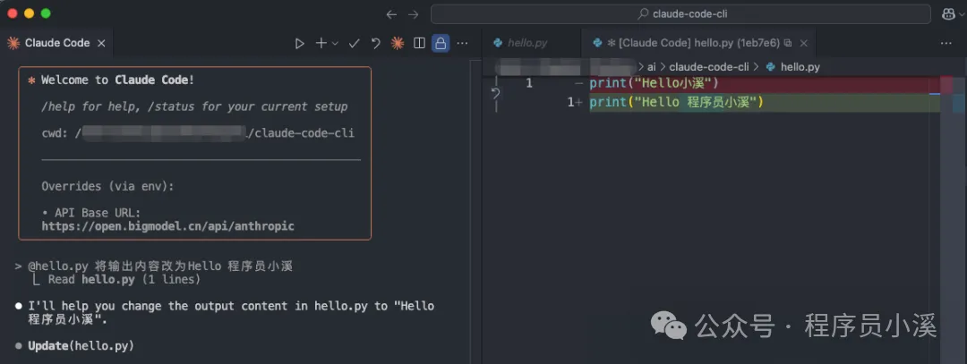Click the API Base URL open.bigmodel.cn link
This screenshot has height=364, width=967.
pos(167,226)
